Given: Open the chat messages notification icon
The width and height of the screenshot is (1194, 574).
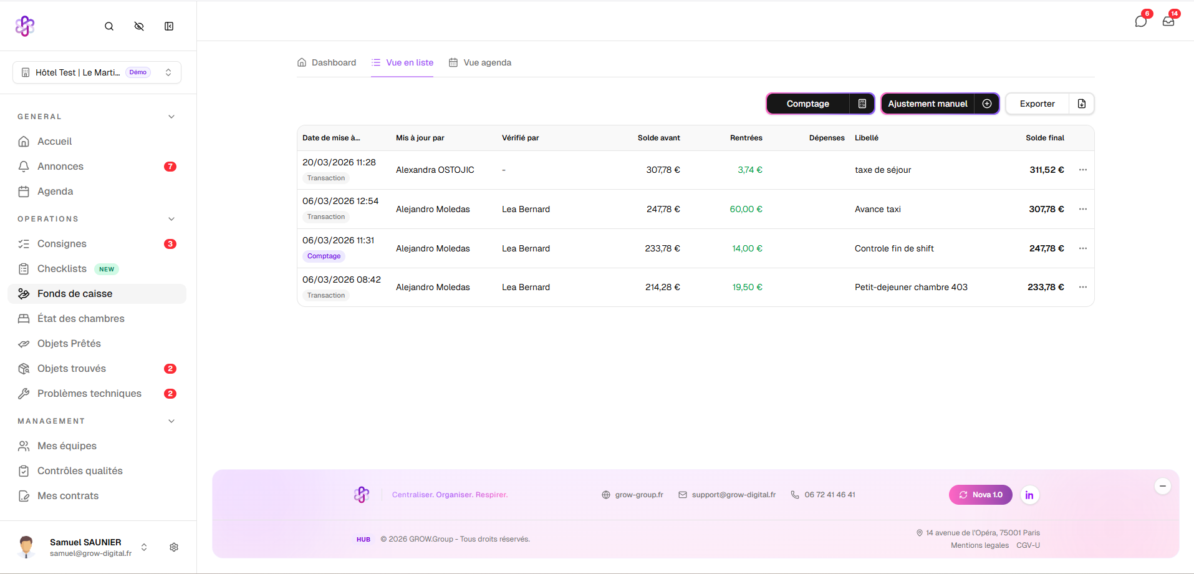Looking at the screenshot, I should (x=1140, y=22).
